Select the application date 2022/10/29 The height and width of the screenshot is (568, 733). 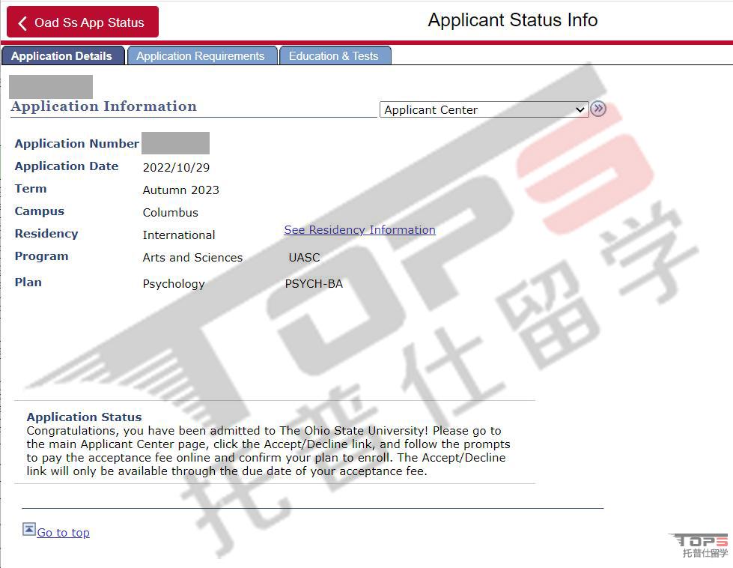176,168
